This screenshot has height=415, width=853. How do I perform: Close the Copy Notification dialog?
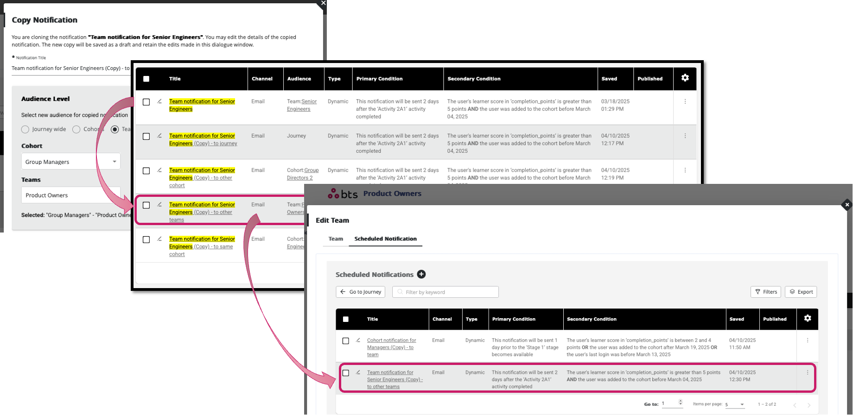pyautogui.click(x=323, y=3)
